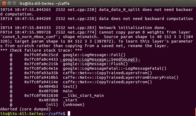Click the 'Aborted (core dumped)' line

coord(25,109)
